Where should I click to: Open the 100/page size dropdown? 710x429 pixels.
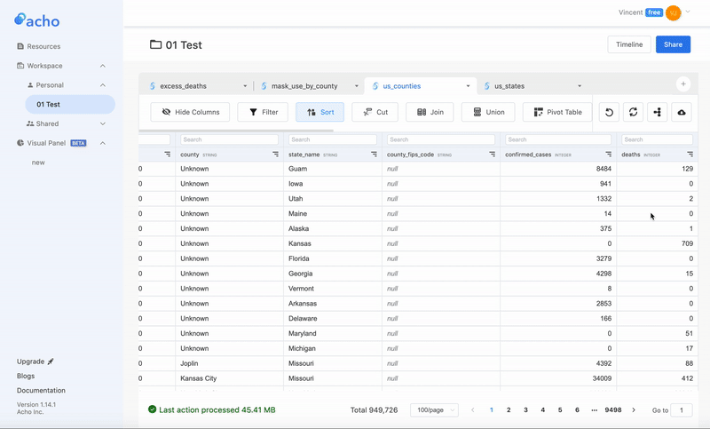pos(434,410)
